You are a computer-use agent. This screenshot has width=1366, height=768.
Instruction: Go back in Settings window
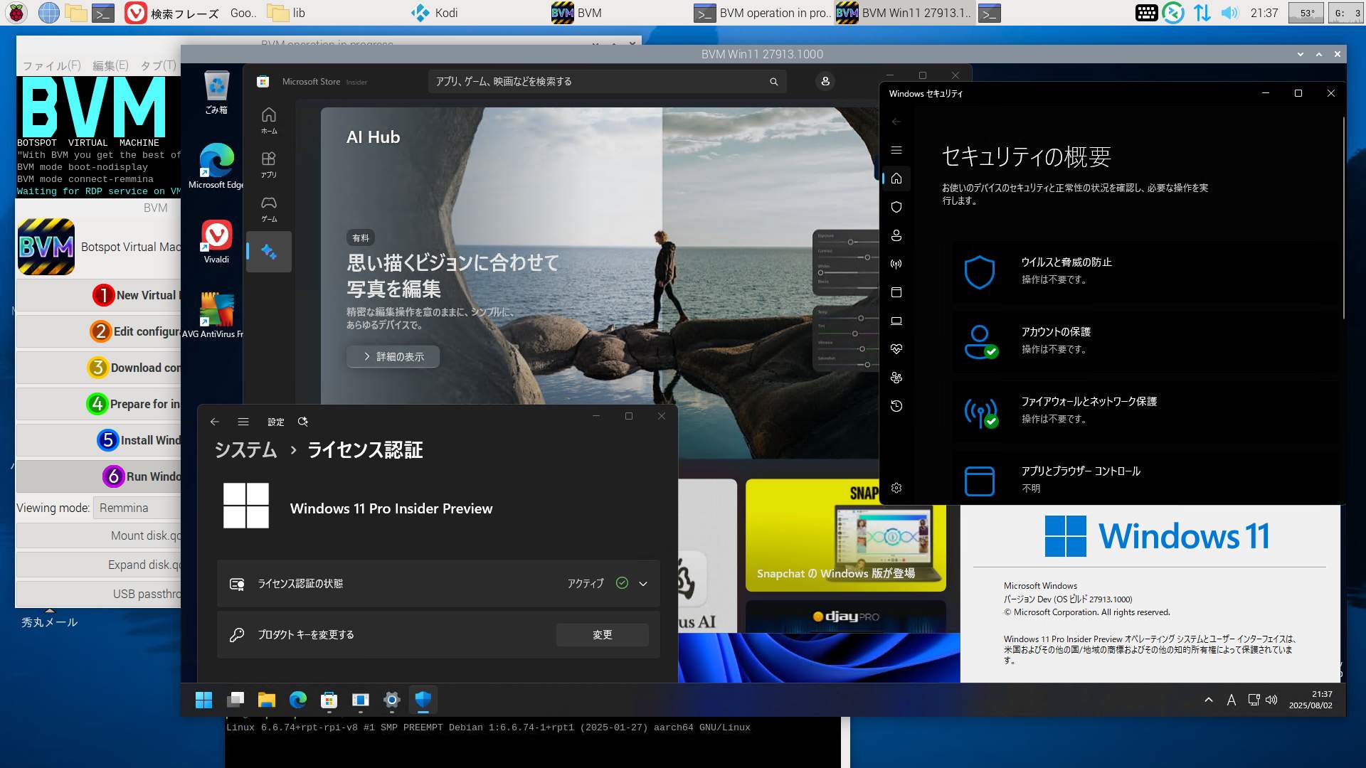[215, 422]
